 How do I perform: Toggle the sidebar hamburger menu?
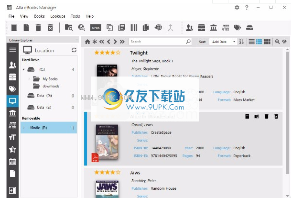12,50
